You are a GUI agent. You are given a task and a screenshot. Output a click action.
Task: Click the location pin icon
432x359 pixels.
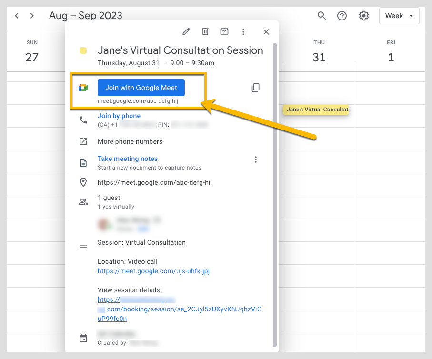[x=83, y=182]
